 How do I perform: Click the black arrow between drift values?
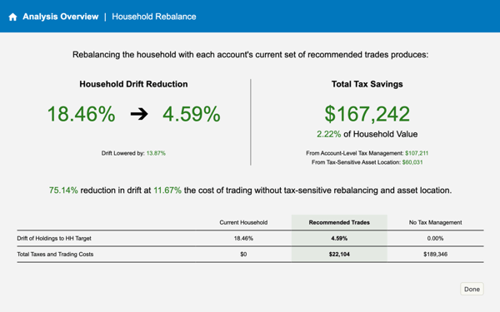pos(139,114)
